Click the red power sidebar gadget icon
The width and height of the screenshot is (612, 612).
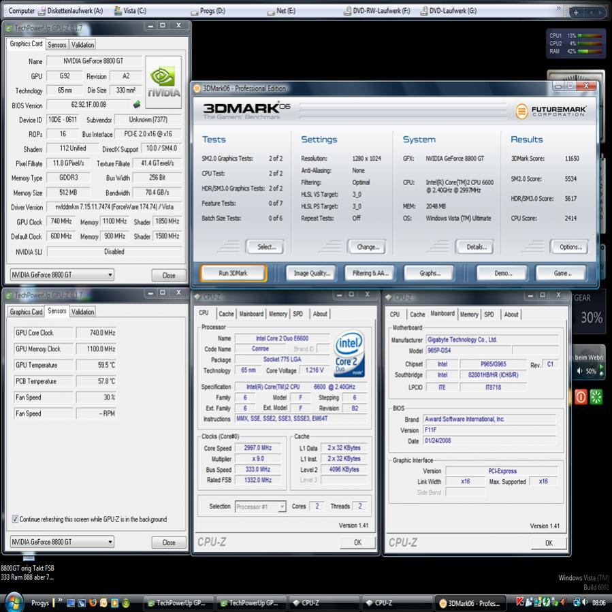tap(581, 398)
